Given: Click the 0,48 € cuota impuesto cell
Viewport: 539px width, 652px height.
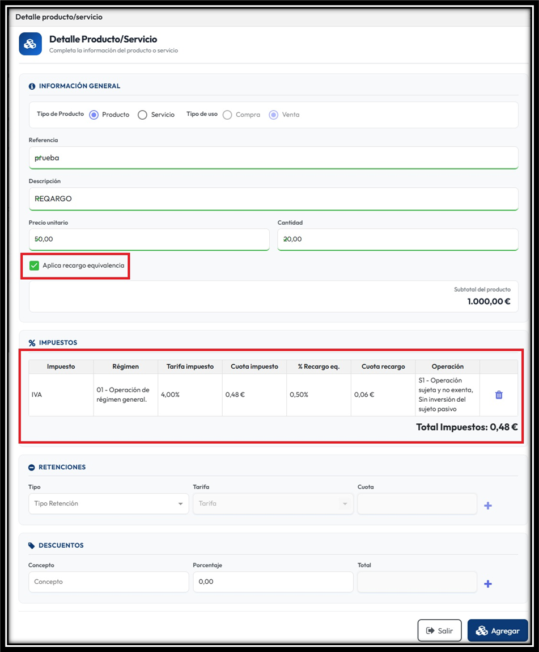Looking at the screenshot, I should pos(254,394).
